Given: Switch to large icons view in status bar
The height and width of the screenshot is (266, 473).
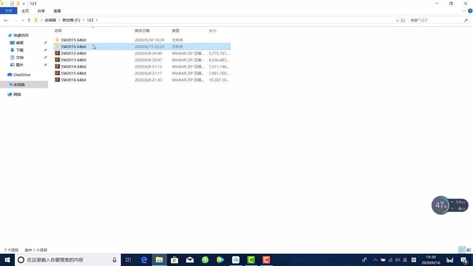Looking at the screenshot, I should (x=468, y=250).
